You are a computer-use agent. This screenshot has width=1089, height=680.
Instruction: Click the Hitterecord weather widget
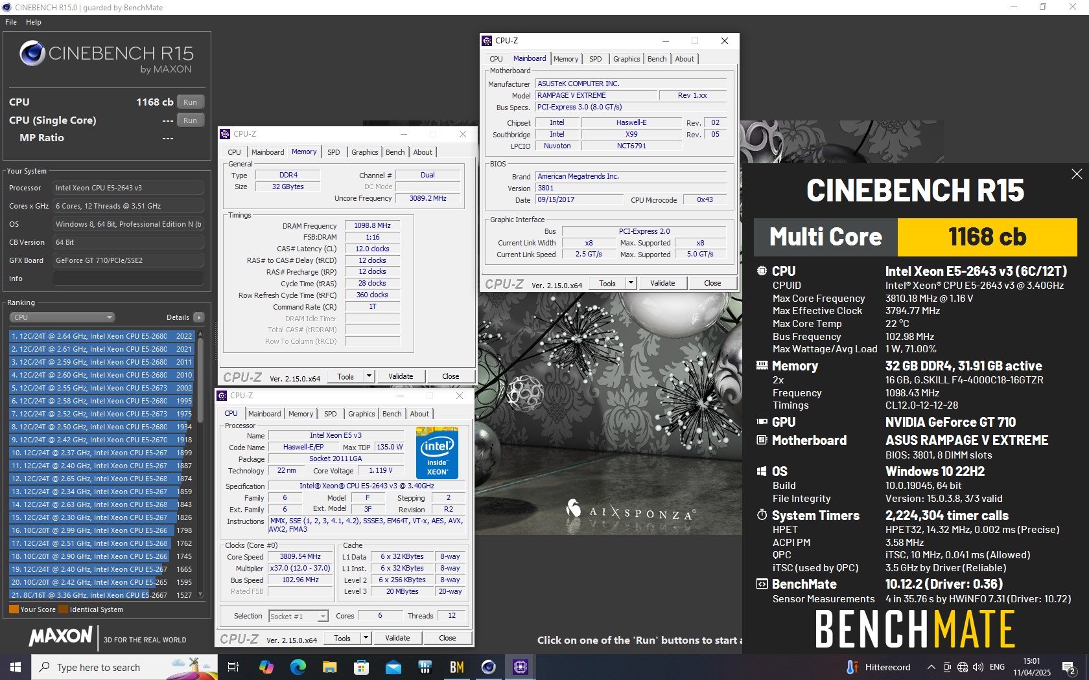coord(878,667)
